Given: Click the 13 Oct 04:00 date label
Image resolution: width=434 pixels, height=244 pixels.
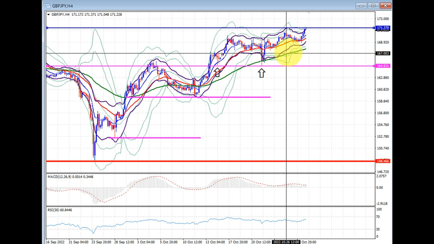Looking at the screenshot, I should [215, 242].
